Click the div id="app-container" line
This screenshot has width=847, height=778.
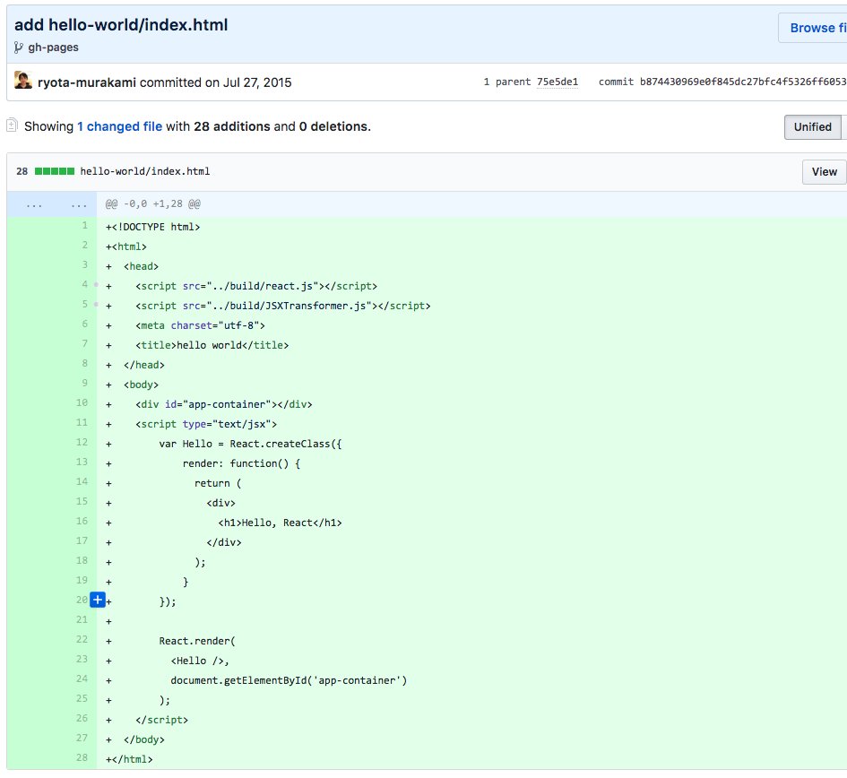(x=224, y=404)
